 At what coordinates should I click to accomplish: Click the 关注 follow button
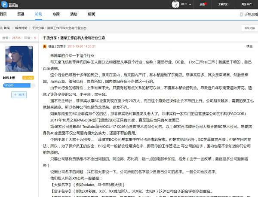(x=19, y=95)
